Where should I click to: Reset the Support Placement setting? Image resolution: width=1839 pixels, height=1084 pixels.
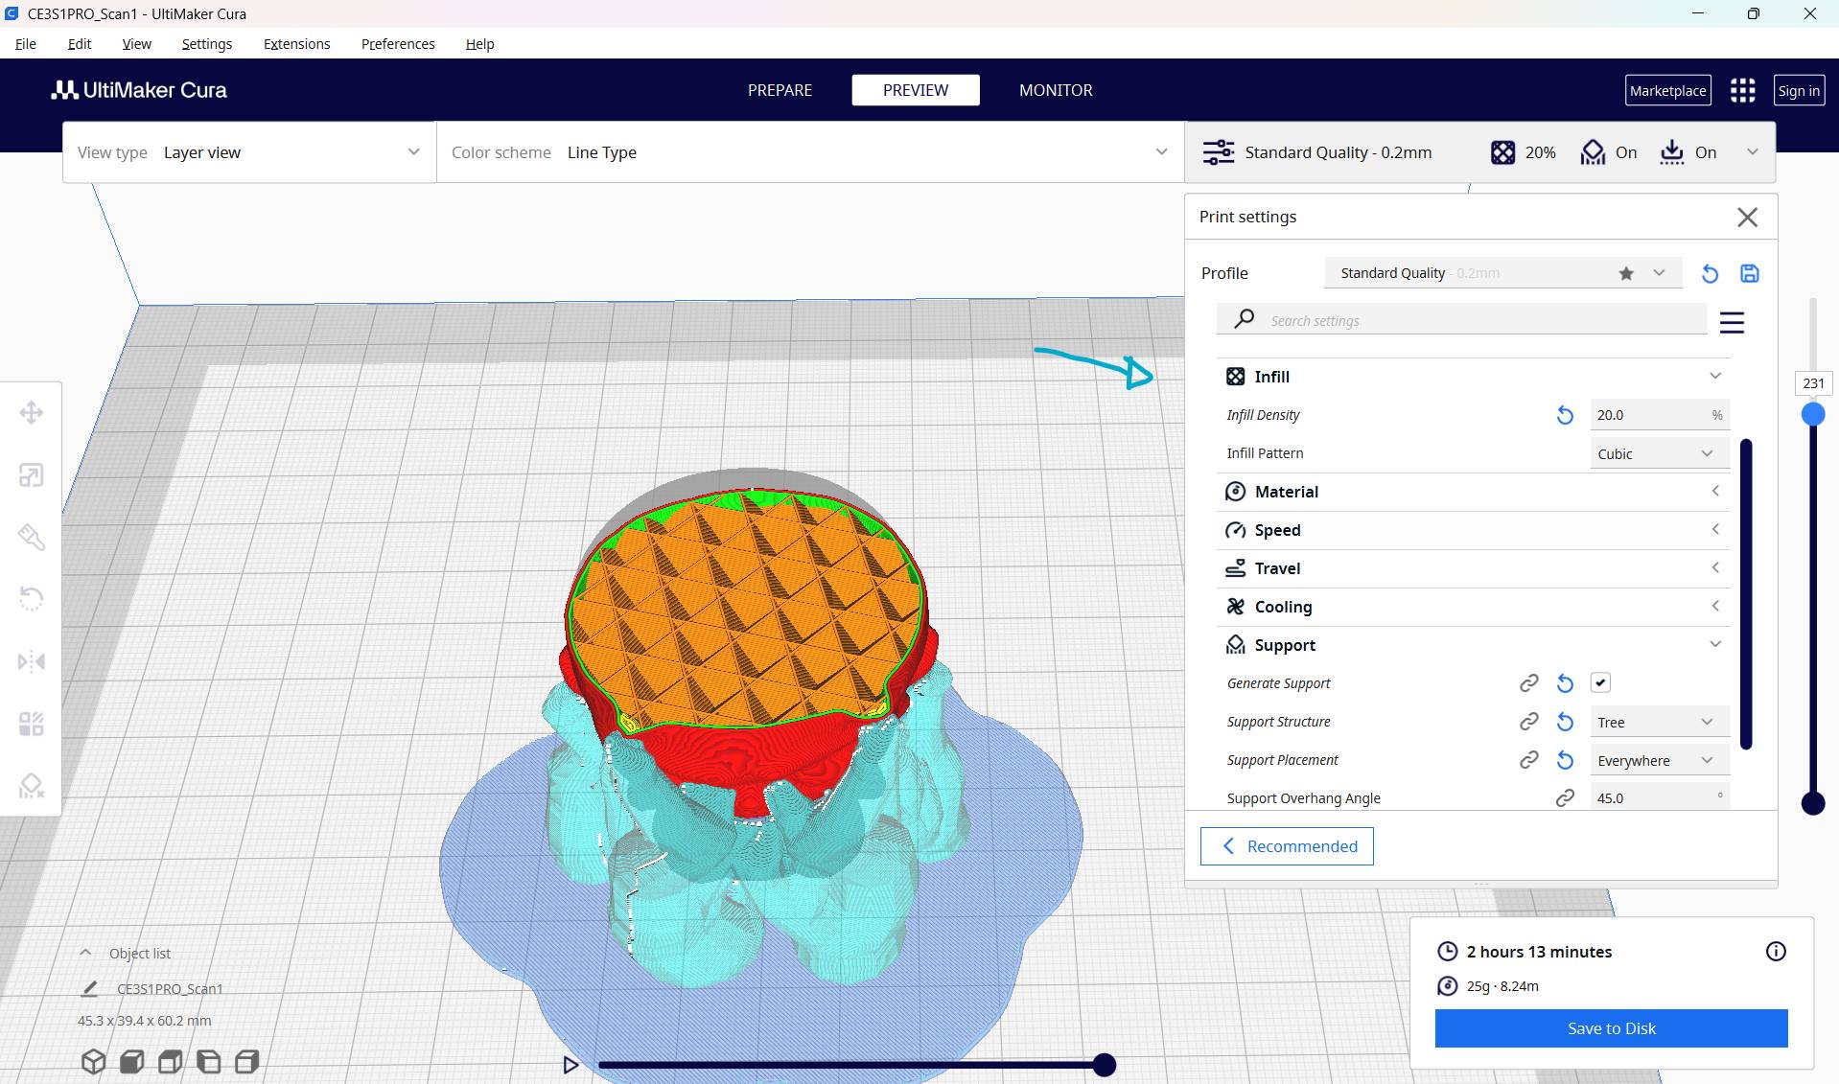click(x=1565, y=760)
